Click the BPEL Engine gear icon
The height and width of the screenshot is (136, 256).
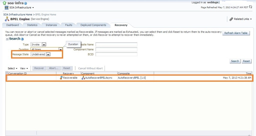(7, 19)
